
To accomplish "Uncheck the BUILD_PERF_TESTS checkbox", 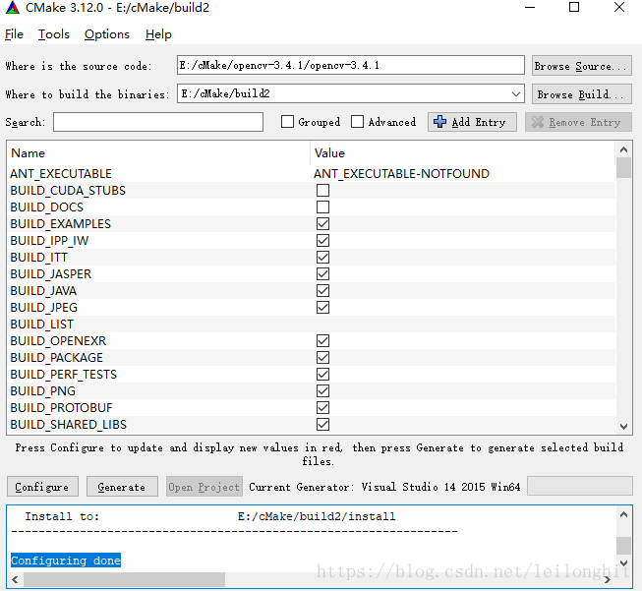I will 322,375.
